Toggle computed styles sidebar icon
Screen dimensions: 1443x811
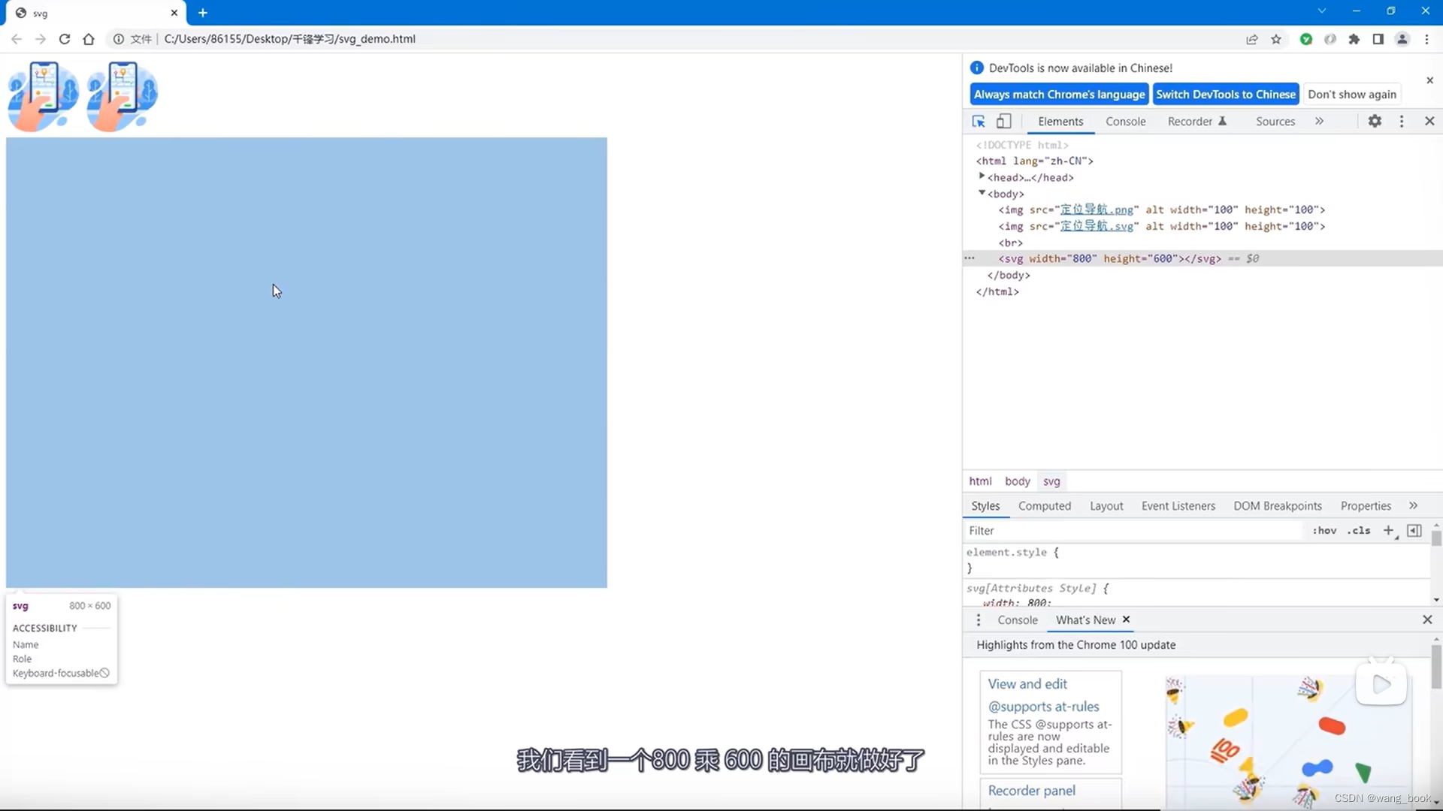[1414, 530]
